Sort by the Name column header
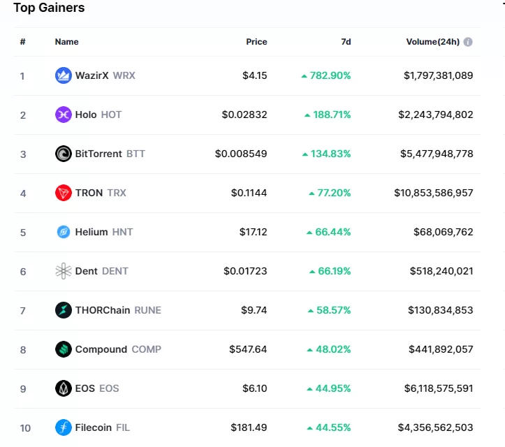 pyautogui.click(x=66, y=42)
